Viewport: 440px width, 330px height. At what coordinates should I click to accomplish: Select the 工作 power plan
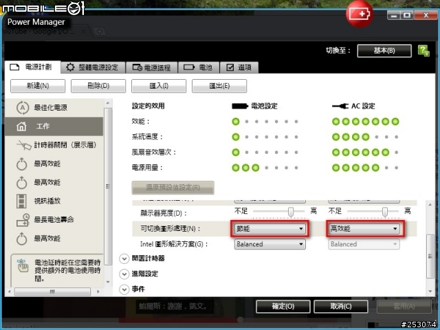pyautogui.click(x=54, y=126)
